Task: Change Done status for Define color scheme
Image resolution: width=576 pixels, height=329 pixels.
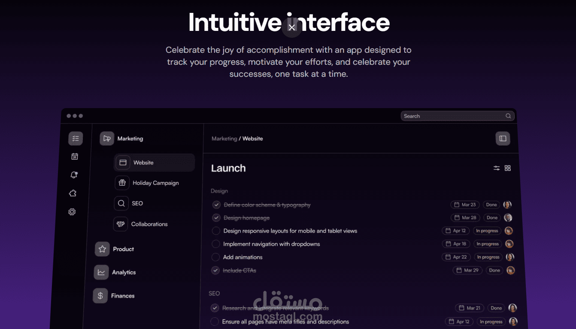Action: click(x=492, y=205)
